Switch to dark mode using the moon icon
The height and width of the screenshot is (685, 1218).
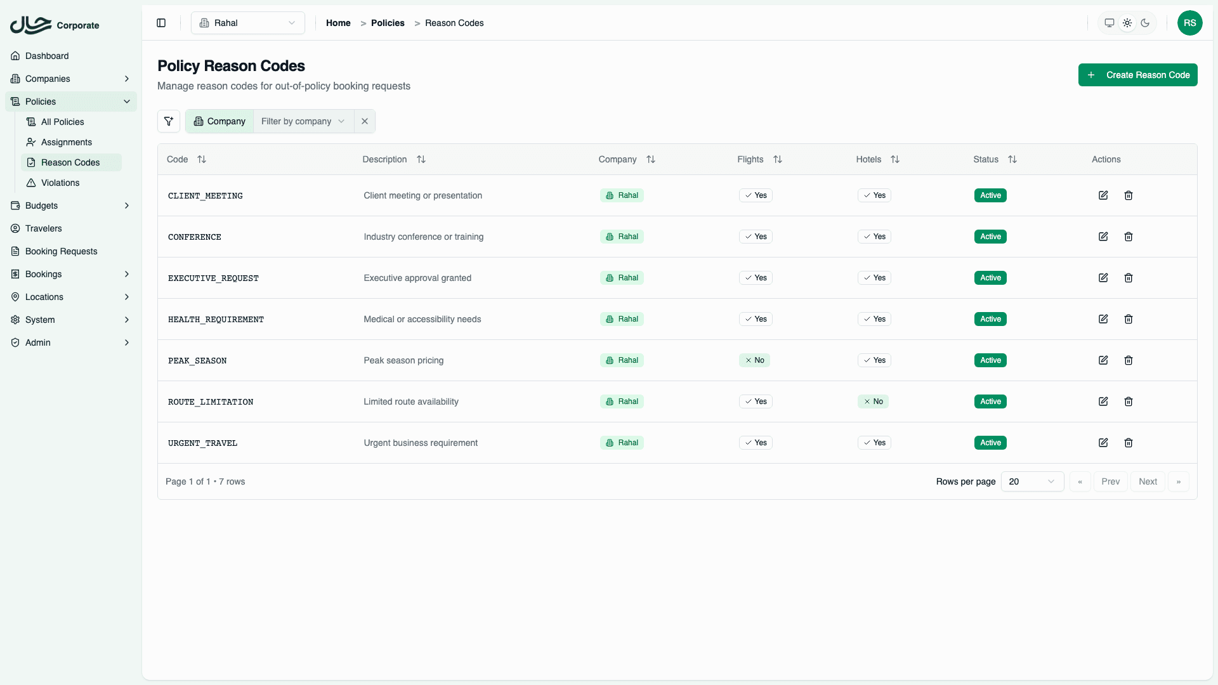point(1145,23)
